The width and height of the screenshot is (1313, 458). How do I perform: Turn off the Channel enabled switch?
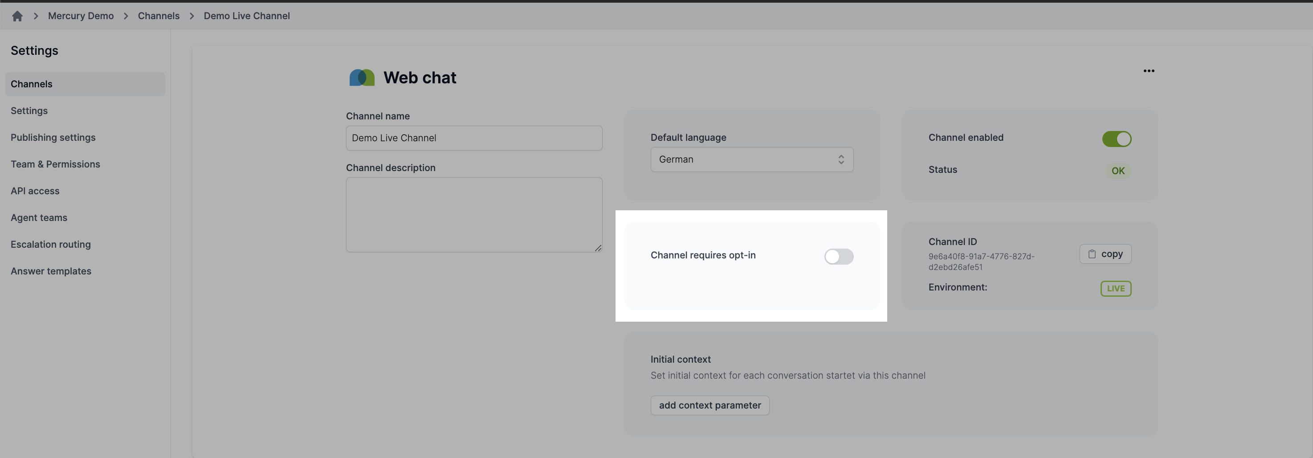coord(1116,139)
